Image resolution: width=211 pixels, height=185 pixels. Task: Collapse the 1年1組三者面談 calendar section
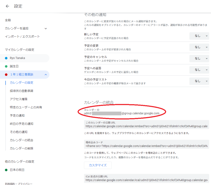(x=46, y=75)
